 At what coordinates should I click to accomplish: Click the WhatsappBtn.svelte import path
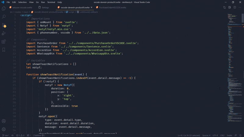92,54
